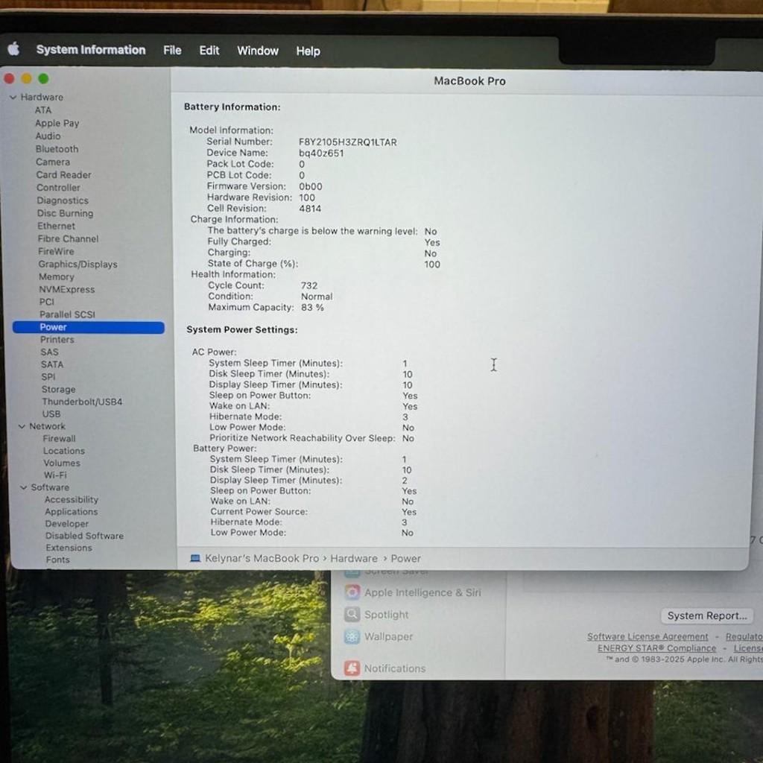This screenshot has width=763, height=763.
Task: Select Firewall under Network
Action: (59, 438)
